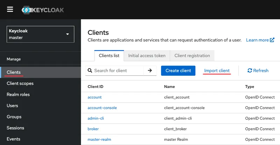Click the Keycloak logo
The height and width of the screenshot is (145, 280).
[x=42, y=10]
